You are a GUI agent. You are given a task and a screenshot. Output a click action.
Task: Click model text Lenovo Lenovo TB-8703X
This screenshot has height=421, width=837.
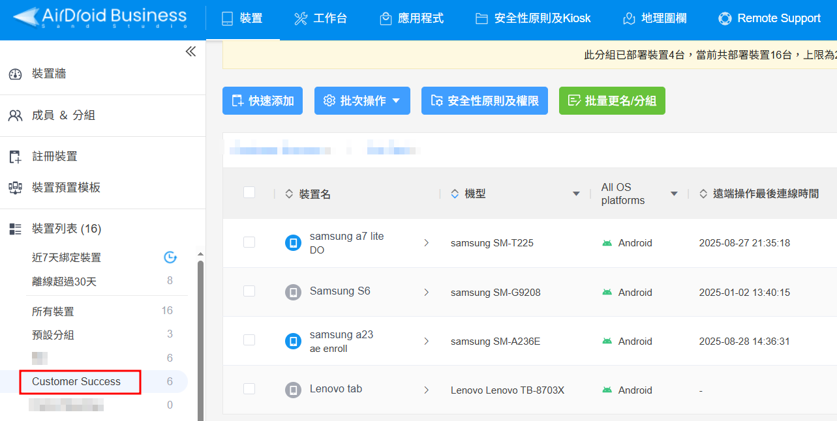508,390
